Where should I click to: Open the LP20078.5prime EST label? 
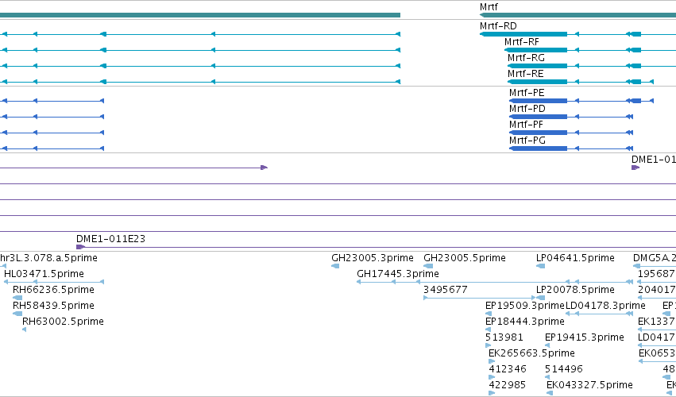pyautogui.click(x=576, y=290)
